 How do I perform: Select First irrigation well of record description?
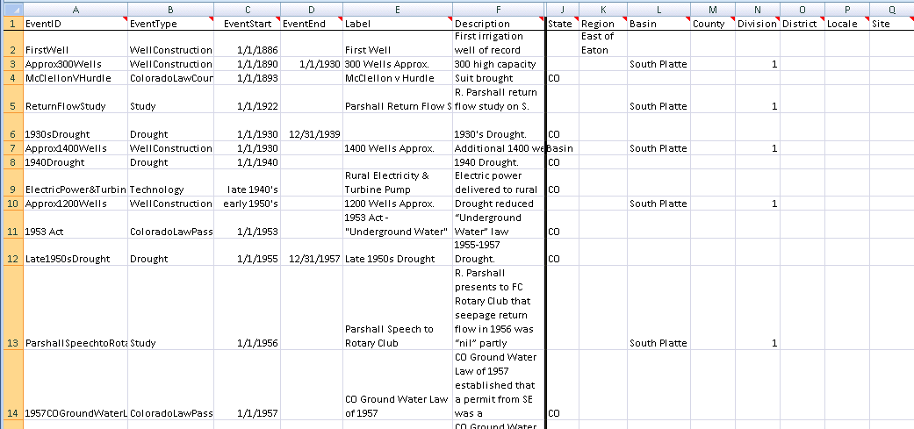[499, 44]
